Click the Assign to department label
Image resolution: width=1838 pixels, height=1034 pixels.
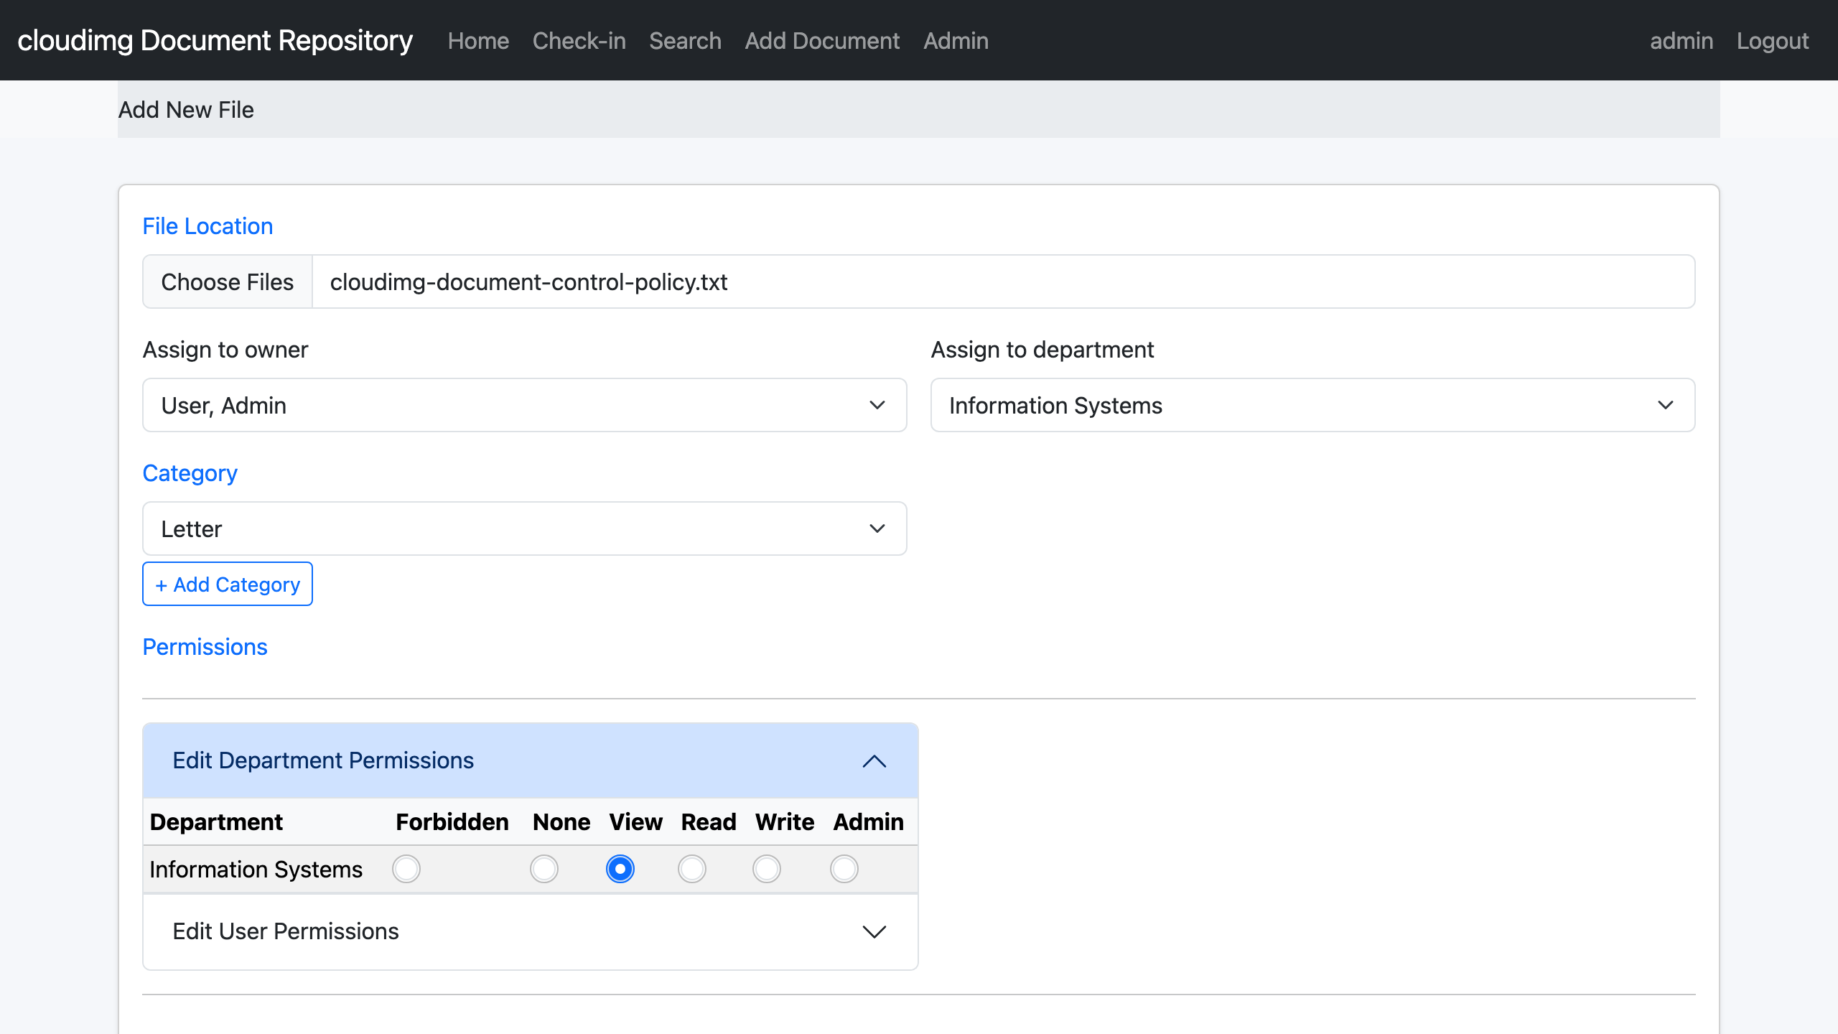click(x=1042, y=350)
